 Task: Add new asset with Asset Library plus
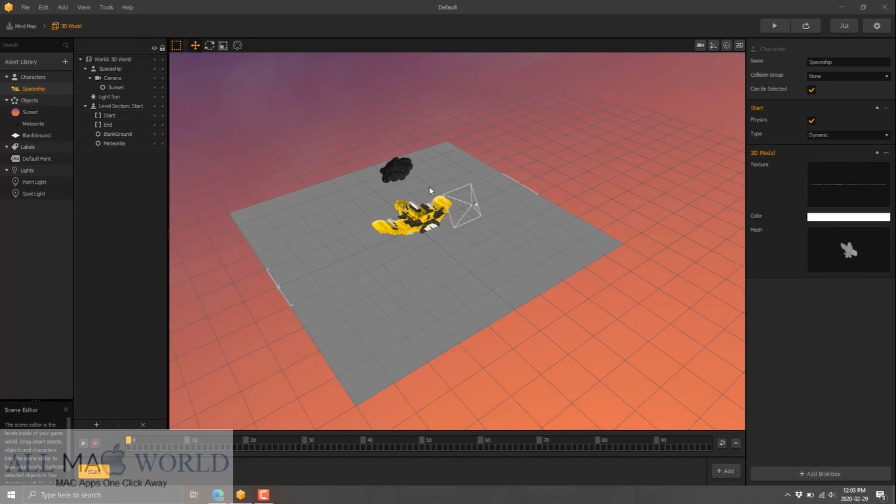point(65,62)
